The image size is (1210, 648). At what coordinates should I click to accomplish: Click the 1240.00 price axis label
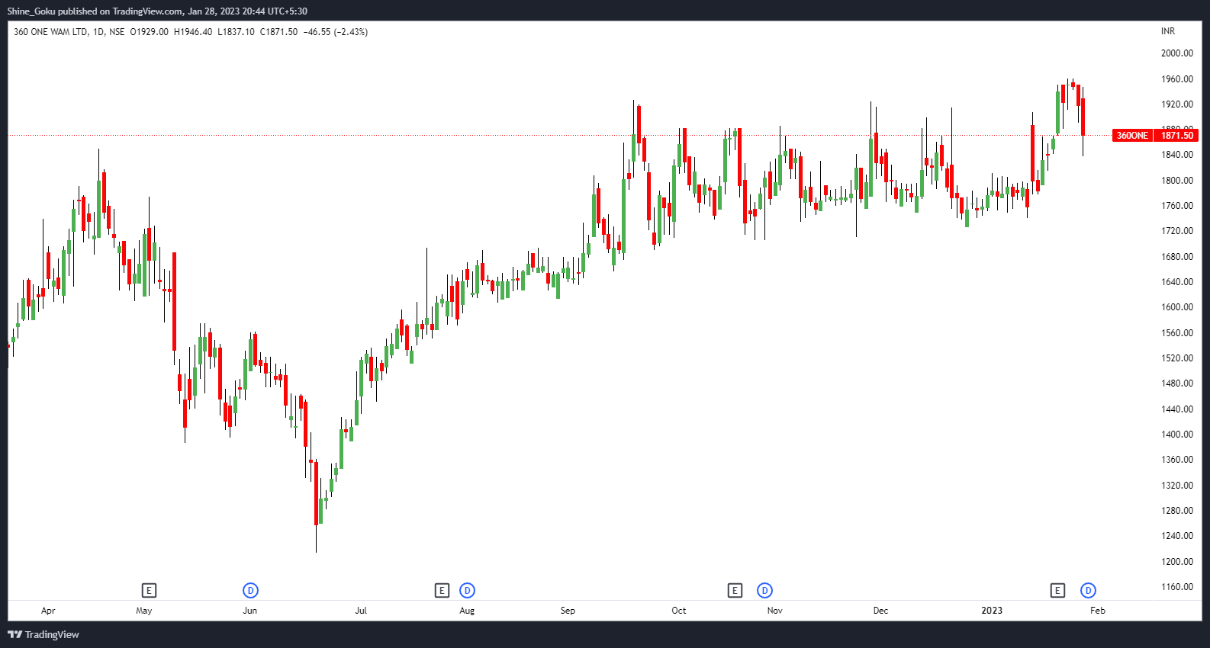click(1177, 536)
